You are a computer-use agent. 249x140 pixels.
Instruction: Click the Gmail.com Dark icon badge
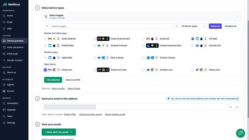(x=103, y=70)
